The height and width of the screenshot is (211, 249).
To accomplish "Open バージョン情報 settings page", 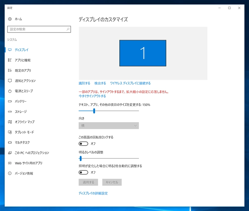I will pos(24,173).
